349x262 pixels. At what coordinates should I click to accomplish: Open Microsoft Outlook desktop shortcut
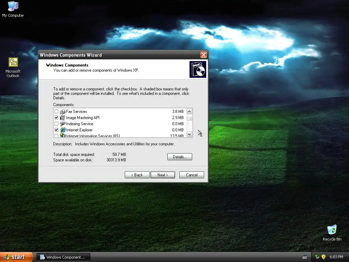[13, 68]
